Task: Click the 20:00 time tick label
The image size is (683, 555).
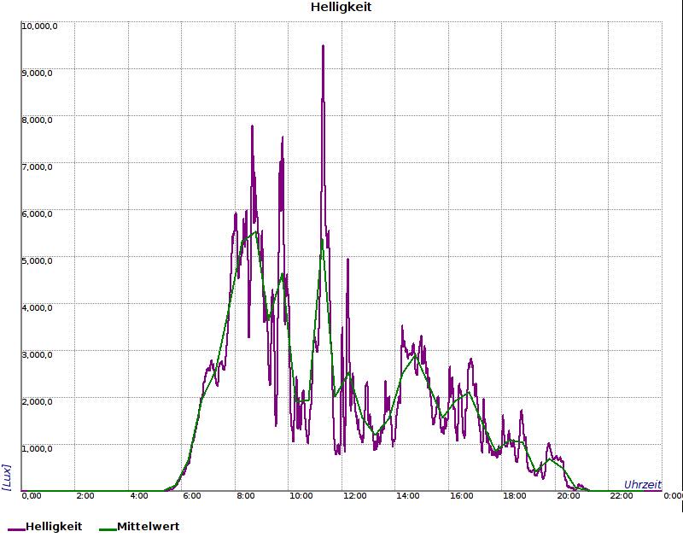Action: click(x=568, y=496)
